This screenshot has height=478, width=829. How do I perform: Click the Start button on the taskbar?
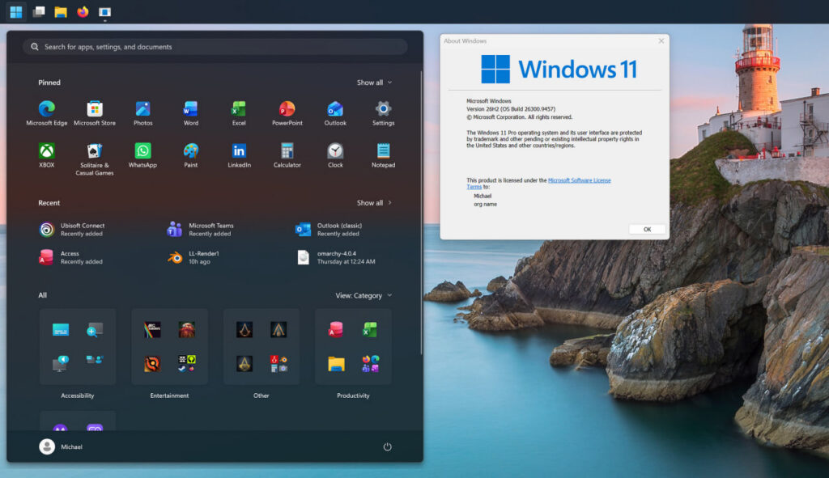[x=16, y=11]
